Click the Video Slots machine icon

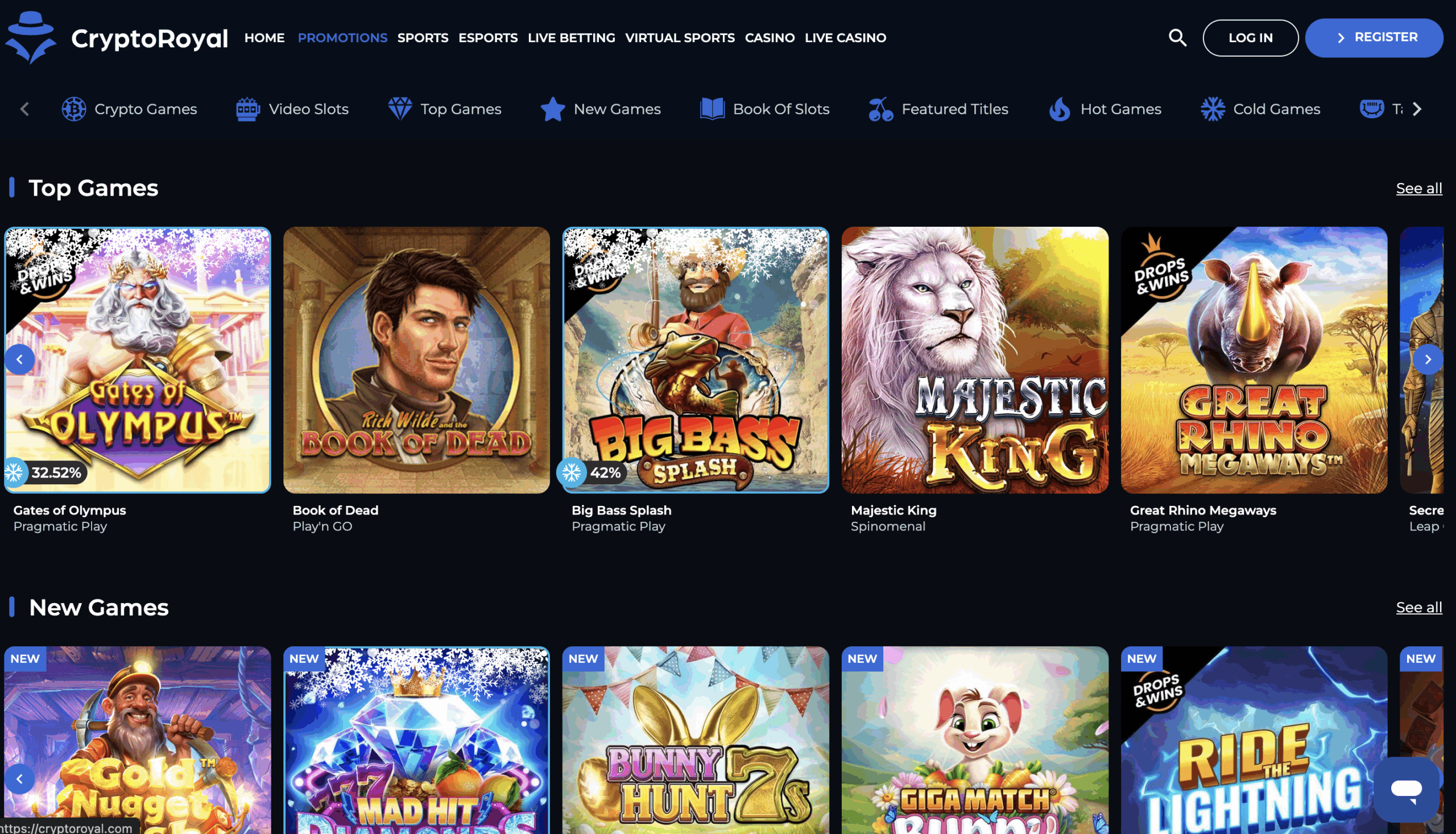point(248,109)
